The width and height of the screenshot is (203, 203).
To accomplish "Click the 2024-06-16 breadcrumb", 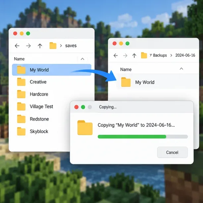I will click(185, 55).
